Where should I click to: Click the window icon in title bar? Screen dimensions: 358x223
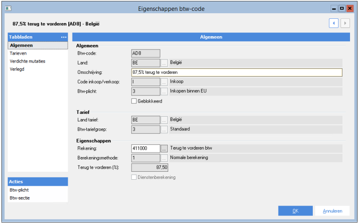(8, 8)
